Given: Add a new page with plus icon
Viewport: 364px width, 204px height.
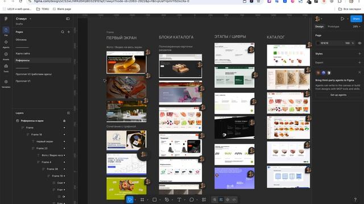Looking at the screenshot, I should tap(69, 32).
